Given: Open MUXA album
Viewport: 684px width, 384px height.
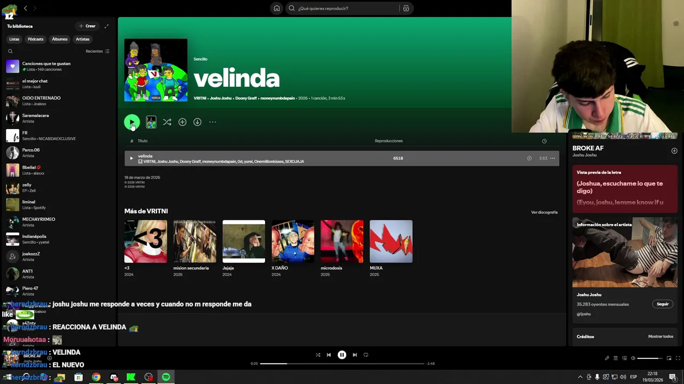Looking at the screenshot, I should click(391, 242).
